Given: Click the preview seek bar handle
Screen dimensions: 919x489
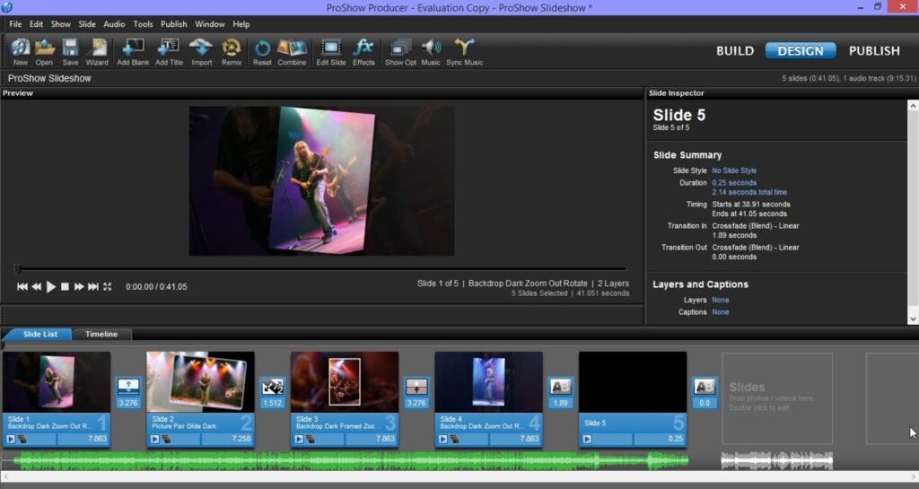Looking at the screenshot, I should click(18, 269).
